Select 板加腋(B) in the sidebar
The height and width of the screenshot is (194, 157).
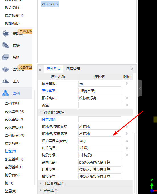click(12, 23)
